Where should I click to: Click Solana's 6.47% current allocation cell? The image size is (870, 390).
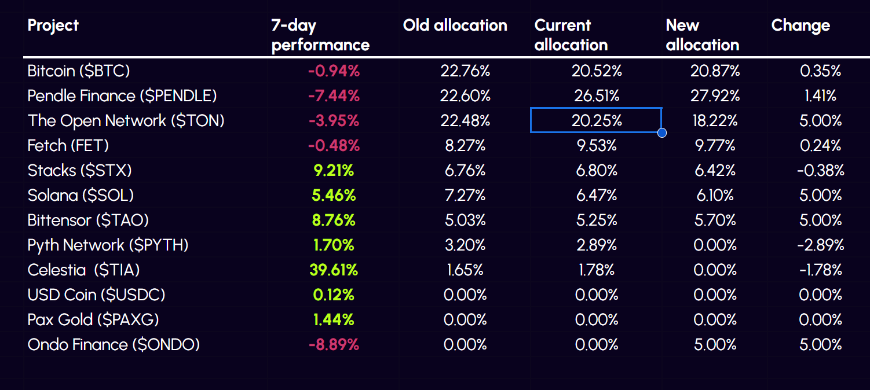[596, 196]
